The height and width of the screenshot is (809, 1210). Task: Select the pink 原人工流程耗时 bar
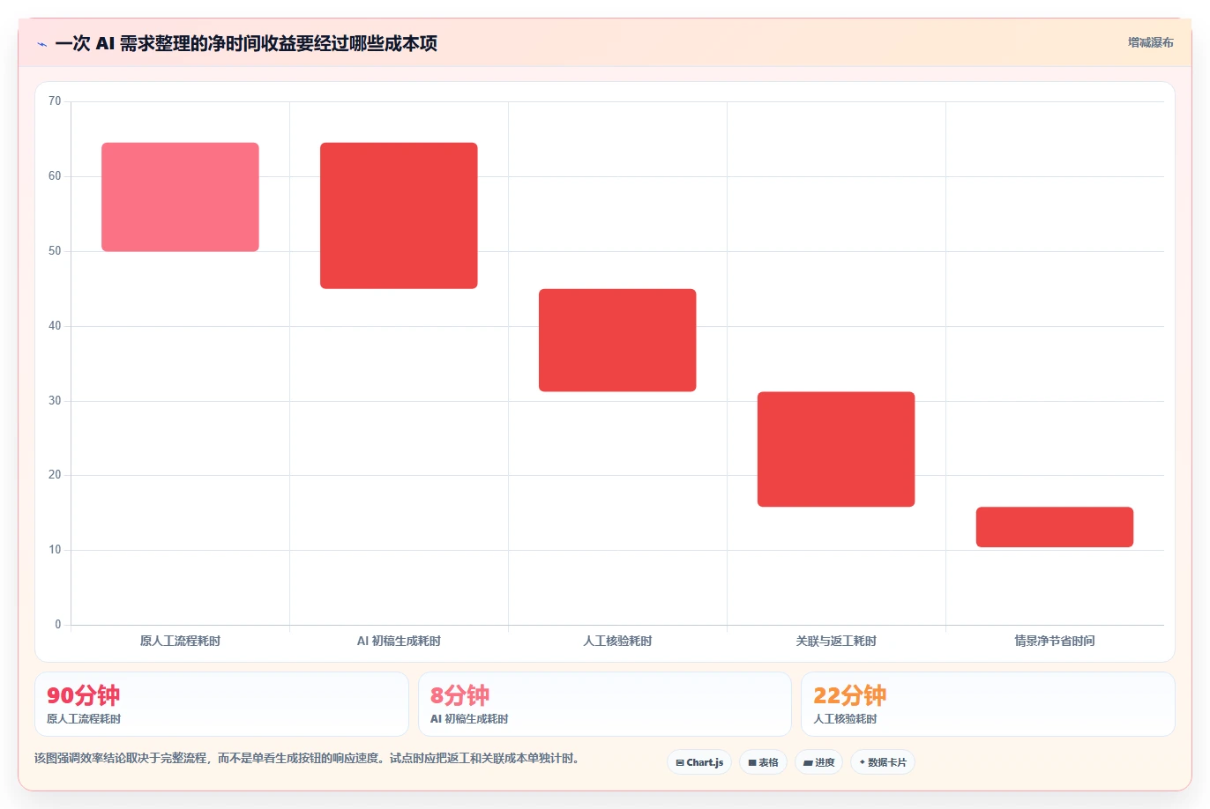pyautogui.click(x=180, y=197)
